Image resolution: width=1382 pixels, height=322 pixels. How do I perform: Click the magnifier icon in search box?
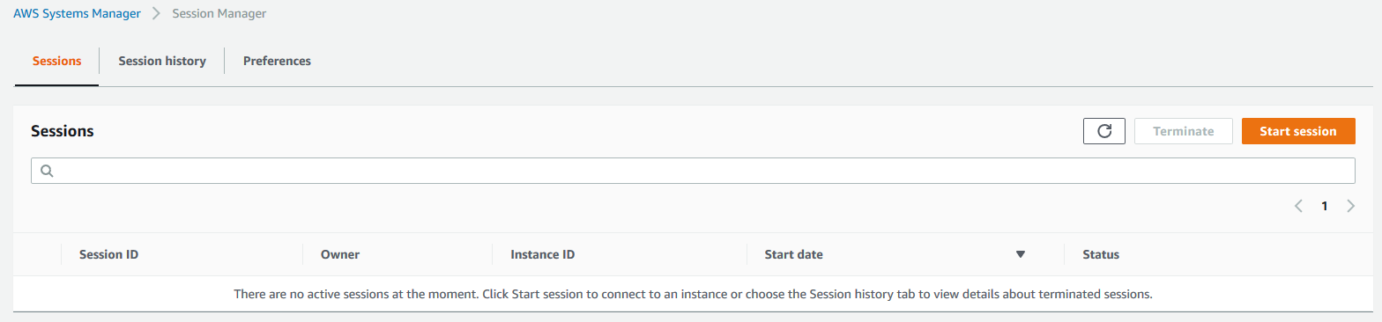47,171
